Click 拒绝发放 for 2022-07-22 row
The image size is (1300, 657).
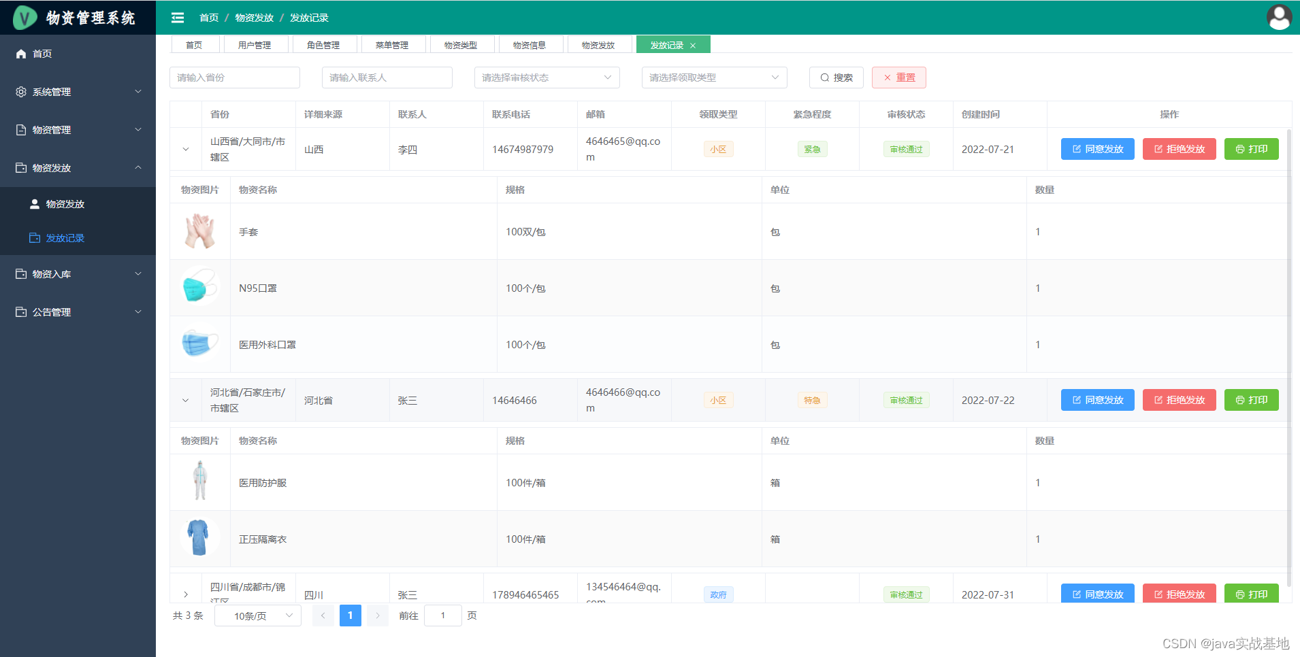(1180, 400)
